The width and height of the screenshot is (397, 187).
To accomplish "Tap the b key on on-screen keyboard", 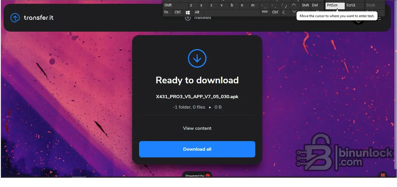I will [x=234, y=6].
